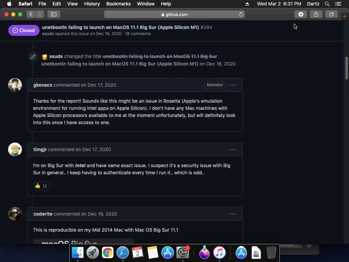Open the purple potion app in Dock
The image size is (349, 262).
click(204, 253)
